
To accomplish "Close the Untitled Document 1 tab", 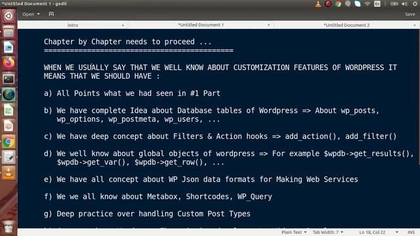I will [x=268, y=25].
